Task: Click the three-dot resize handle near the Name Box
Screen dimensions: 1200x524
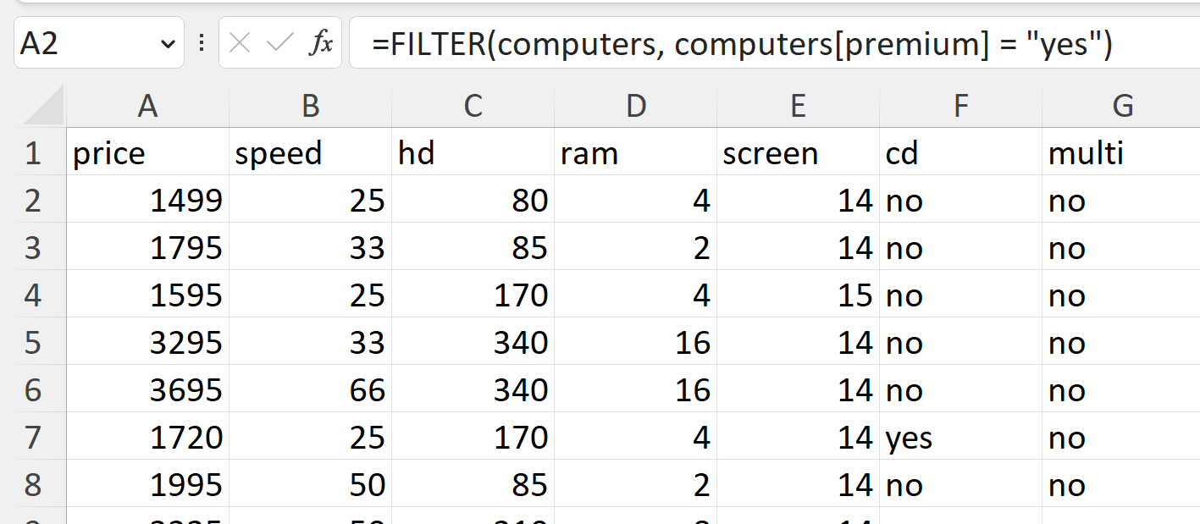Action: coord(201,42)
